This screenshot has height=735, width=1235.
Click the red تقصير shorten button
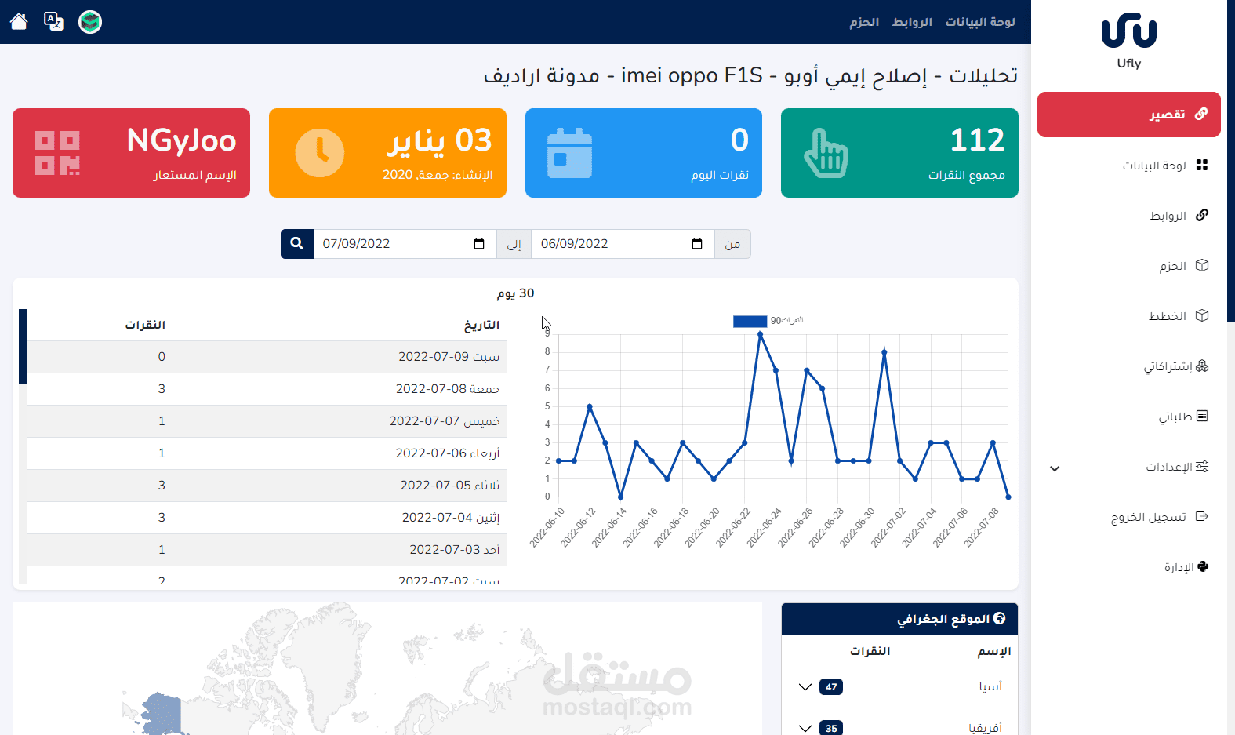tap(1128, 115)
